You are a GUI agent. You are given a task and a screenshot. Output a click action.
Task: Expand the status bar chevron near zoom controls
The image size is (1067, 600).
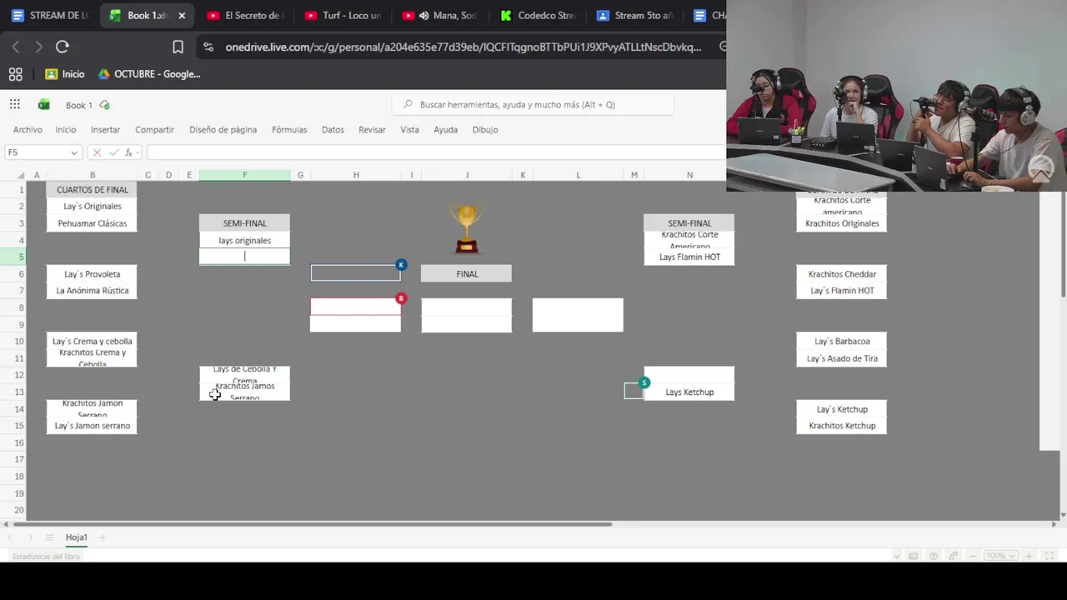897,556
